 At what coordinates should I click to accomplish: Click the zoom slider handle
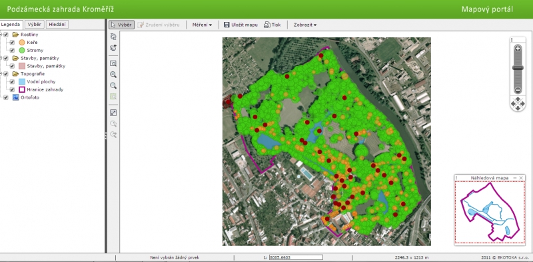[x=518, y=68]
